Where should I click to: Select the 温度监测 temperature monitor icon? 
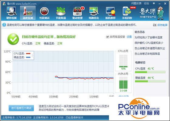[x=28, y=13]
